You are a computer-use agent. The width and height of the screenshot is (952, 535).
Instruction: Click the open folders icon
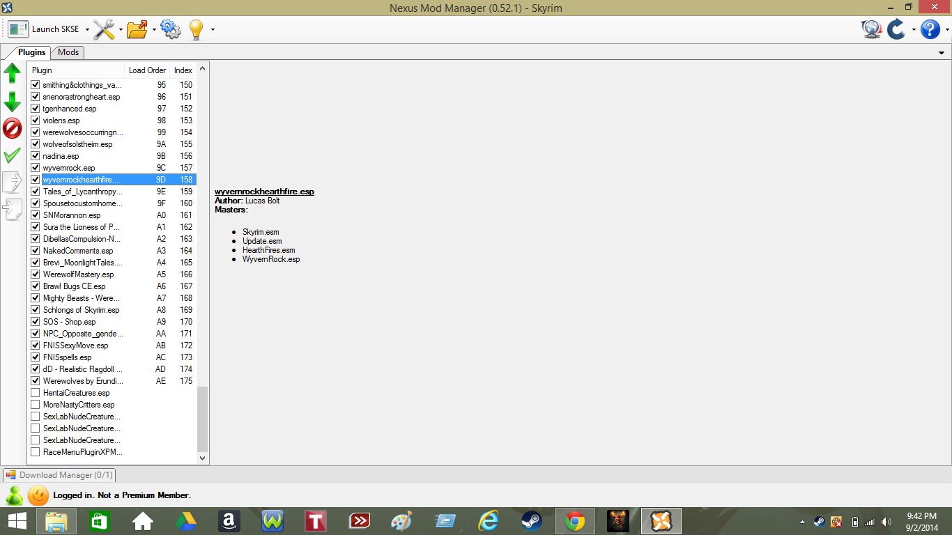(x=138, y=29)
